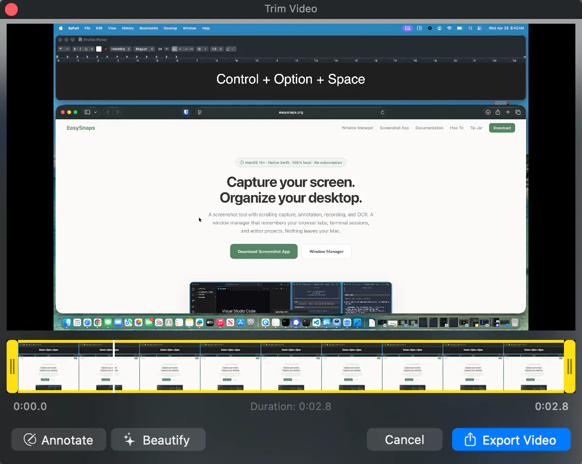Click the Spotlight search icon in the preview

(470, 28)
